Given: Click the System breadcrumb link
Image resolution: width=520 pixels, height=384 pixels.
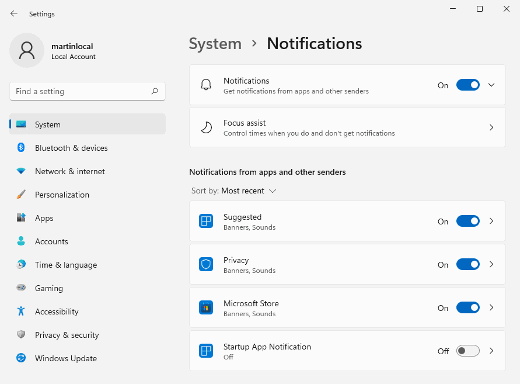Looking at the screenshot, I should click(x=215, y=43).
